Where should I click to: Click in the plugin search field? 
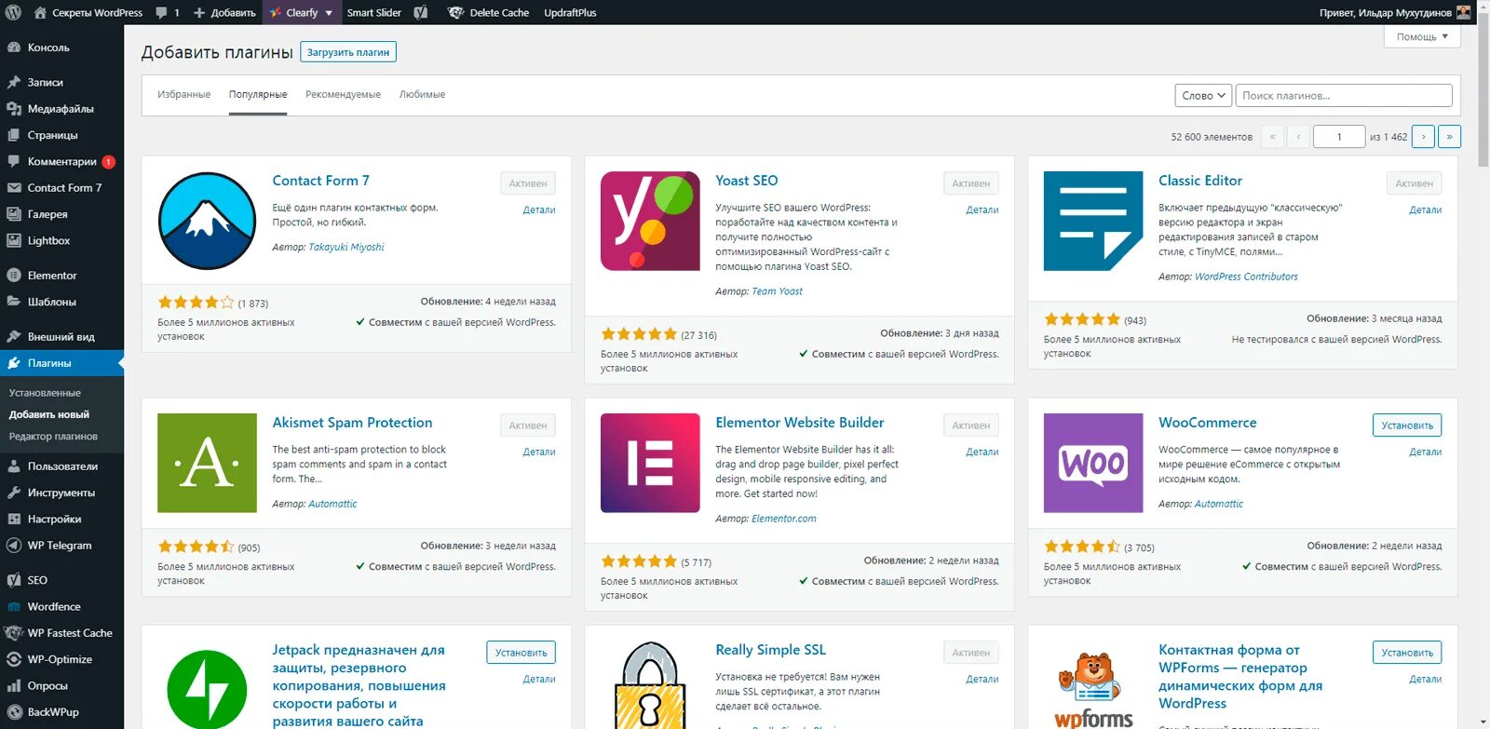[1343, 96]
